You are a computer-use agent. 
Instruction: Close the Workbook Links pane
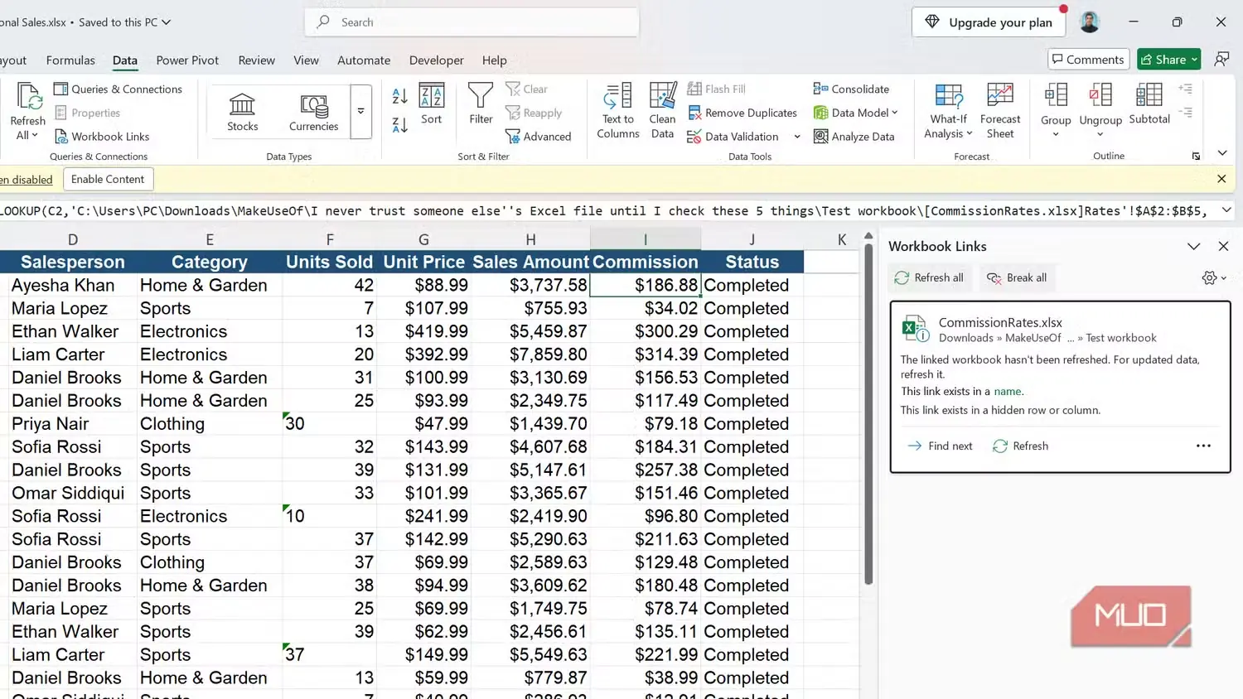1223,246
